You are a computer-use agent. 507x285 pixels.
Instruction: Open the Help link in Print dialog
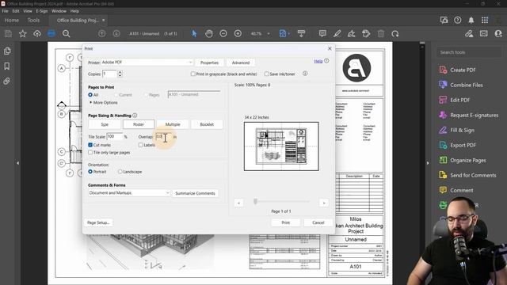pos(318,61)
